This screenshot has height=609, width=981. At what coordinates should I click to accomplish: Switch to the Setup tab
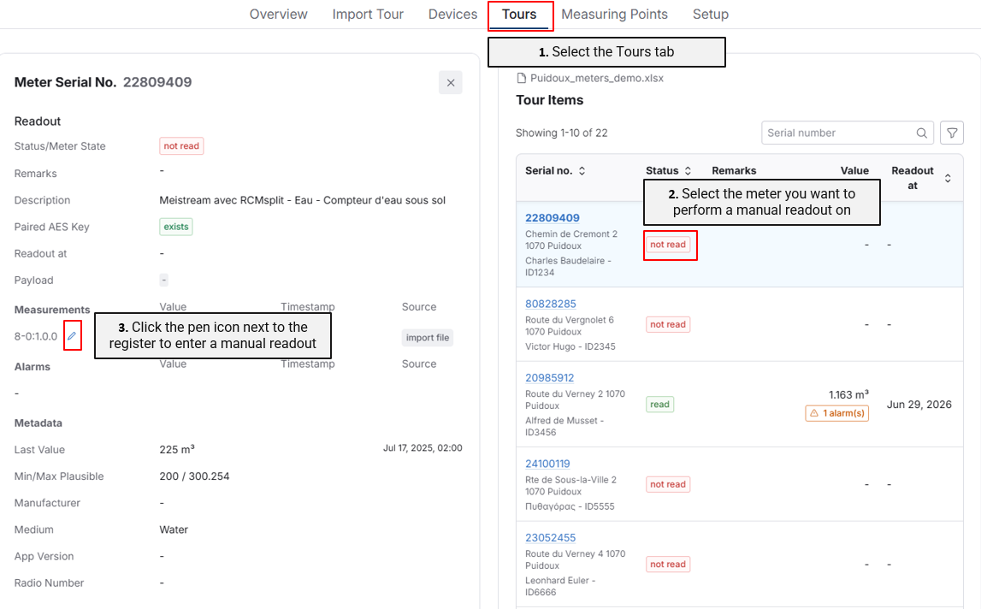710,15
